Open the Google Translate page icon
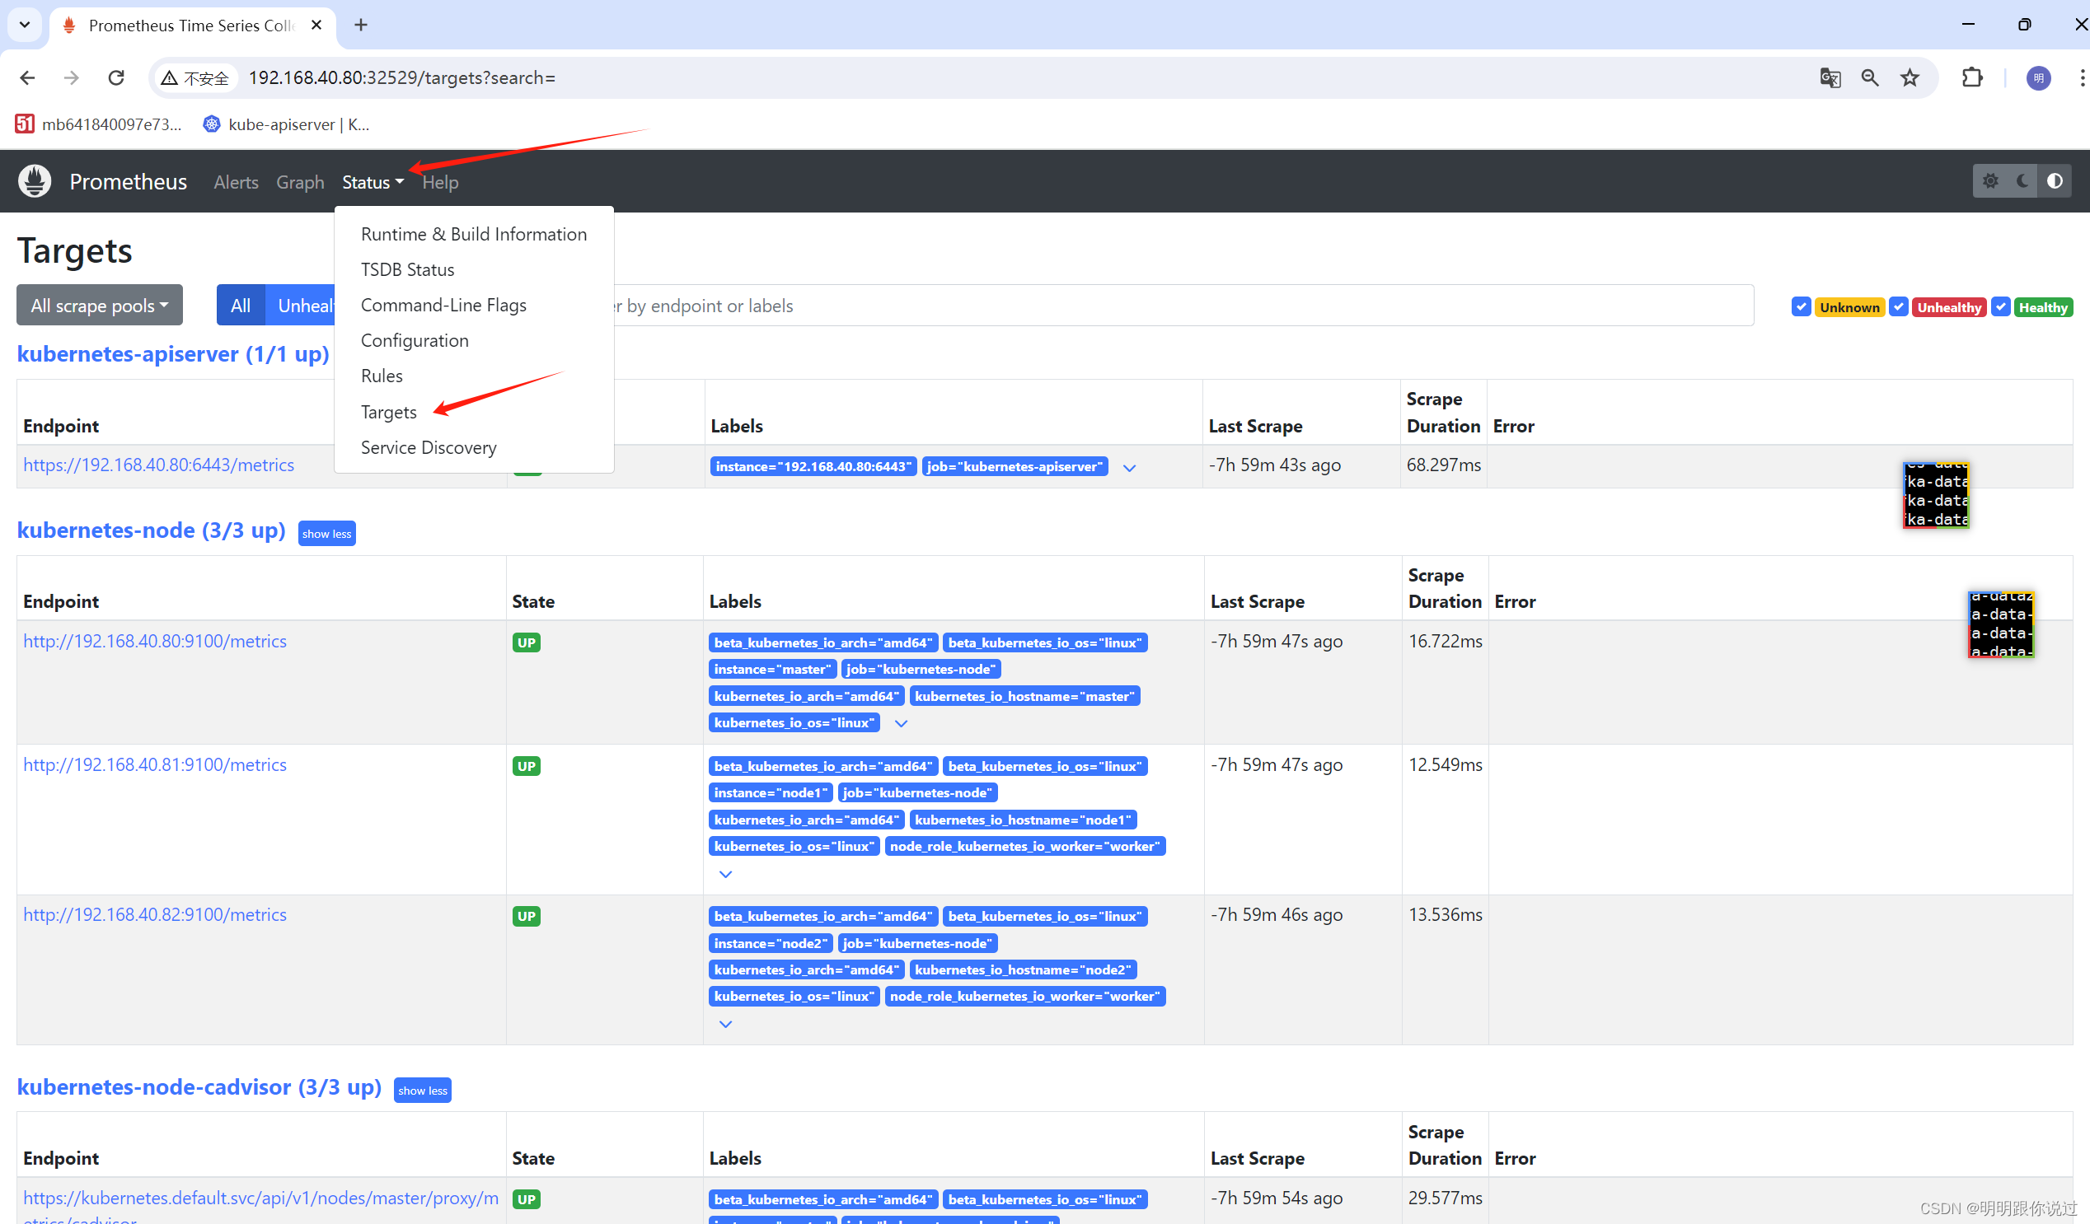Viewport: 2090px width, 1224px height. pyautogui.click(x=1830, y=78)
